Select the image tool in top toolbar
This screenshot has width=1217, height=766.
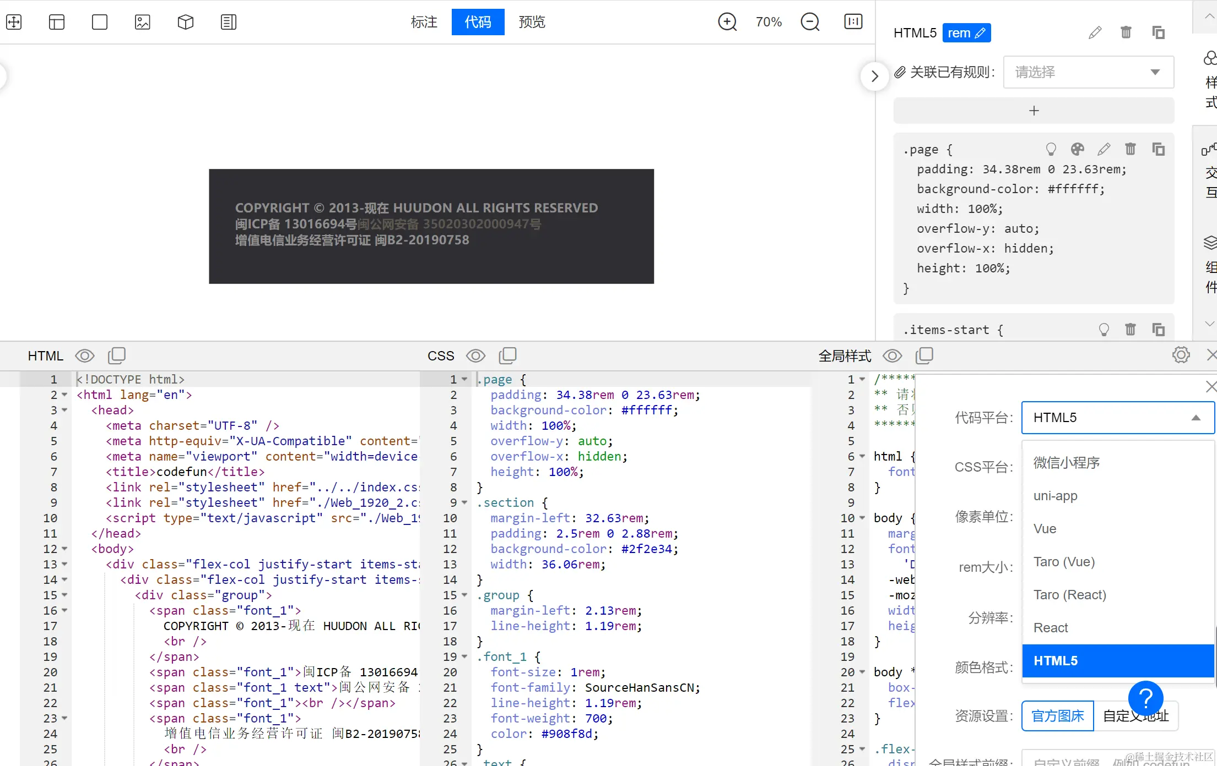click(x=142, y=22)
